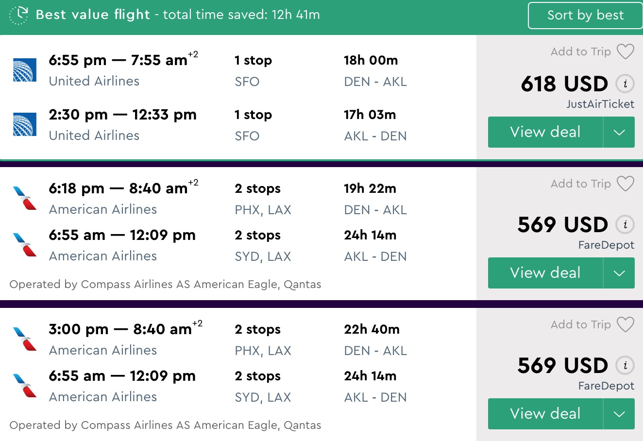Open dropdown chevron on last FareDepot deal

[619, 414]
